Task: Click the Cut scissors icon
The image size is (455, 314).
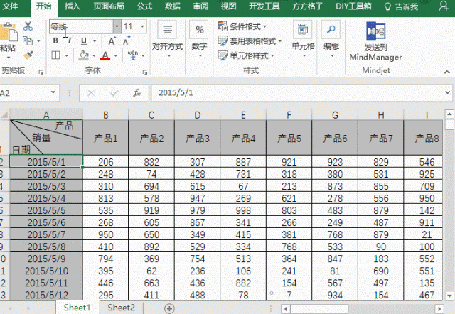Action: pyautogui.click(x=28, y=26)
